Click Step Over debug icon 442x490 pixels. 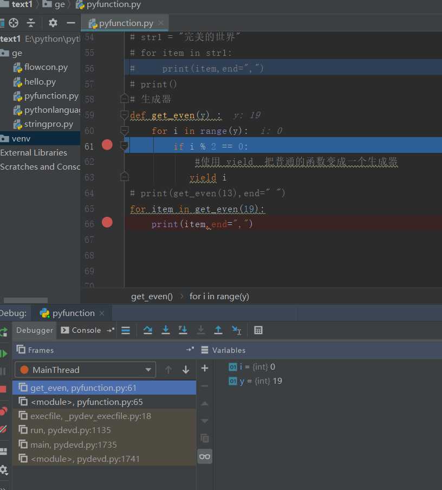tap(147, 330)
